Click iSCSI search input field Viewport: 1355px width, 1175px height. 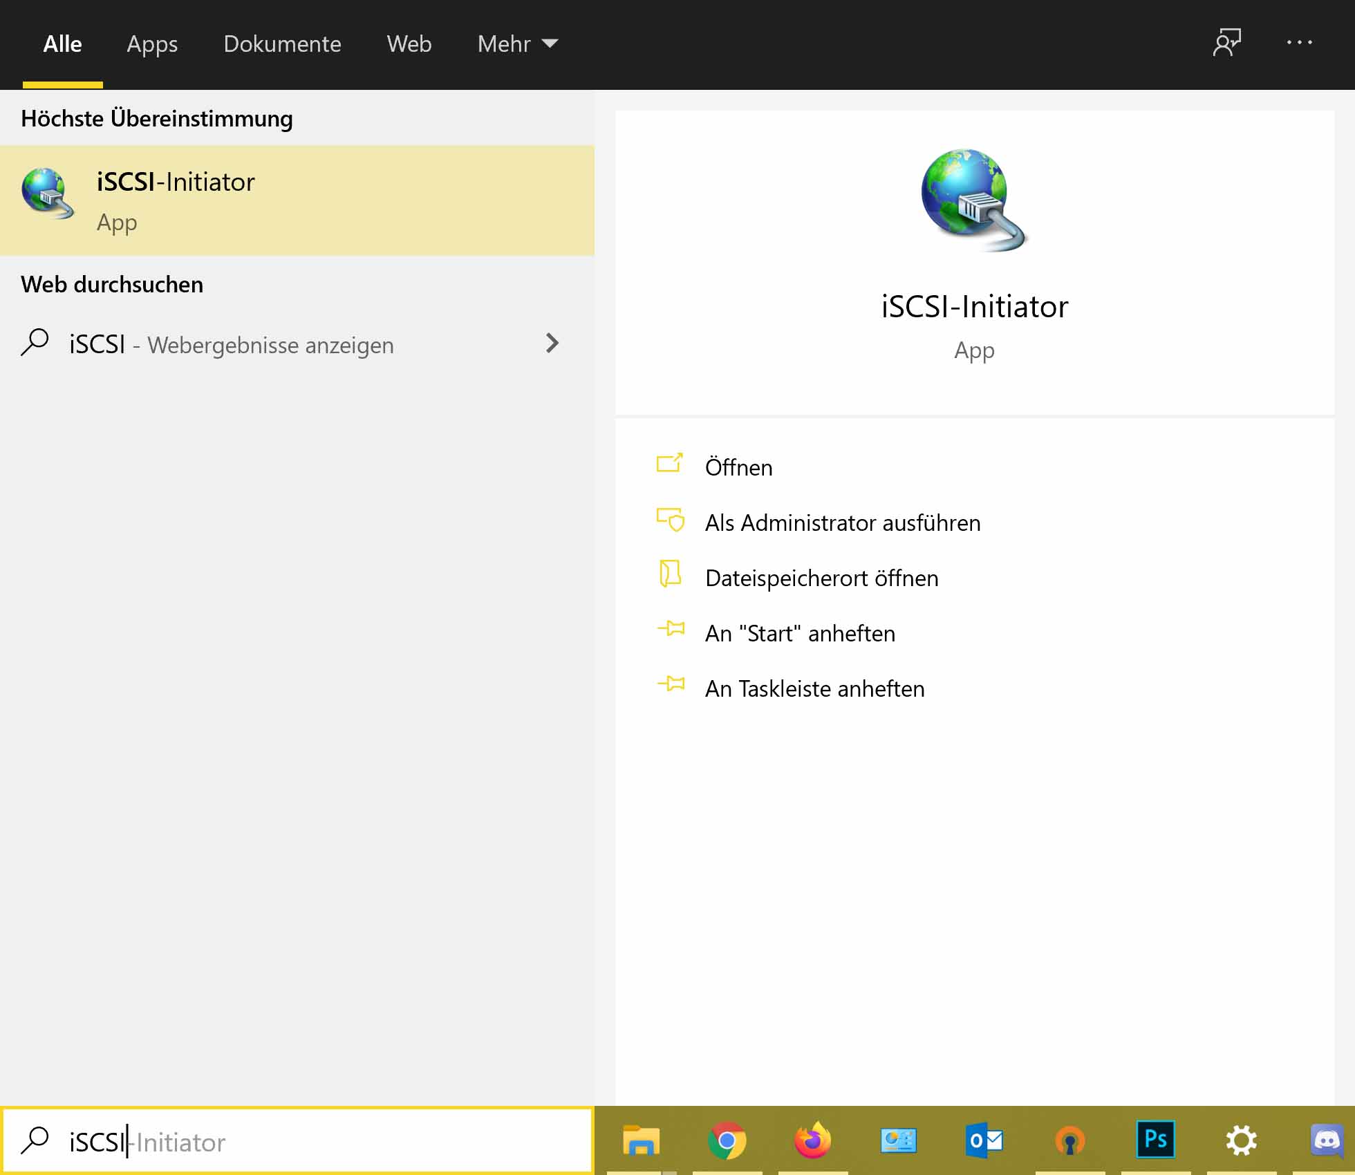pyautogui.click(x=304, y=1140)
